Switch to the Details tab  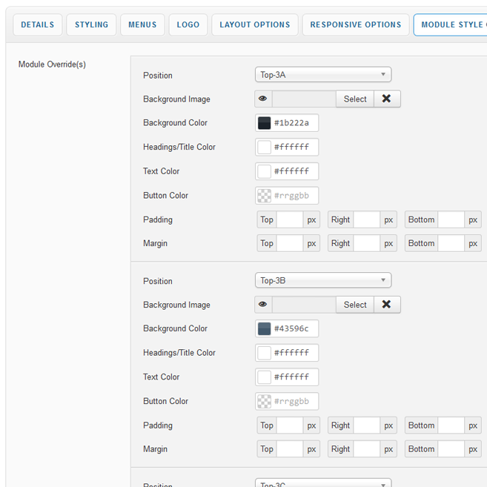click(x=37, y=24)
